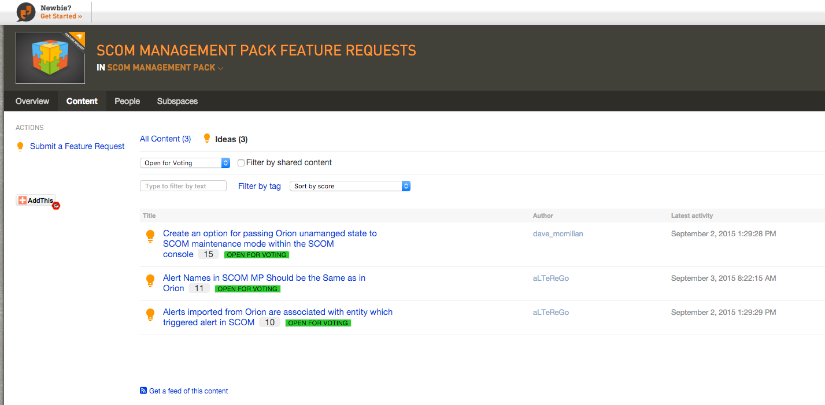825x405 pixels.
Task: Click the Filter by tag link
Action: [260, 186]
